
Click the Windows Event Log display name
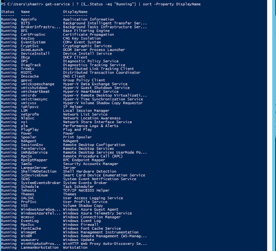tap(82, 221)
